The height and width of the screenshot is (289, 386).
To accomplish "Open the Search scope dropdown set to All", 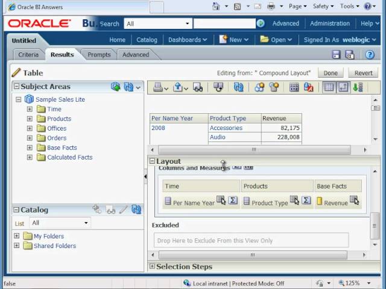I will [x=158, y=23].
